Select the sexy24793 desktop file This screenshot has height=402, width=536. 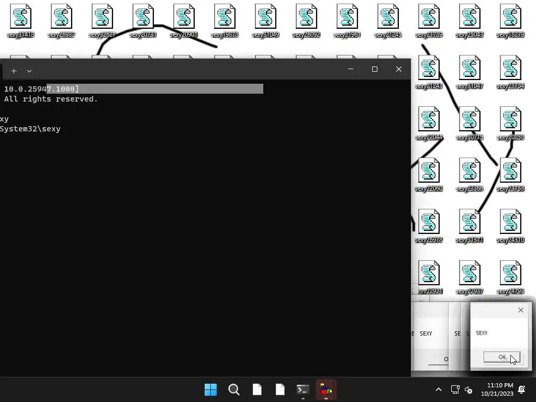pos(510,277)
